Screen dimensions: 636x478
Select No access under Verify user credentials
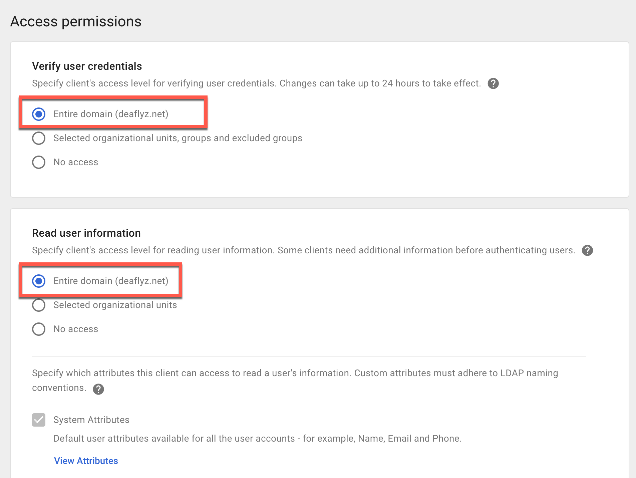[x=39, y=162]
